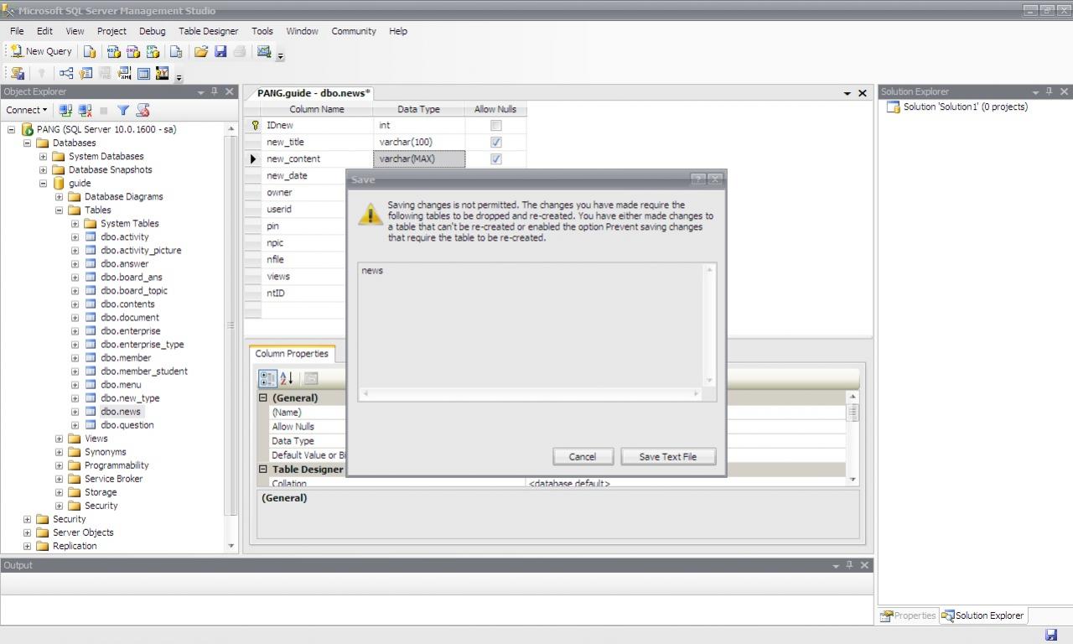1073x644 pixels.
Task: Click the Save disk icon in toolbar
Action: [x=220, y=51]
